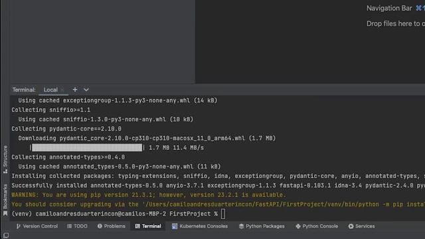Click the Terminal icon in bottom bar
425x239 pixels.
tap(137, 226)
